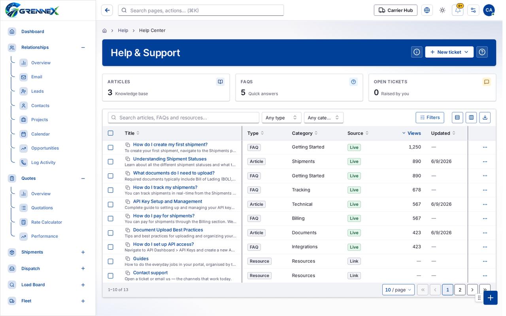Click the info icon in Help & Support banner
Image resolution: width=506 pixels, height=316 pixels.
coord(417,52)
